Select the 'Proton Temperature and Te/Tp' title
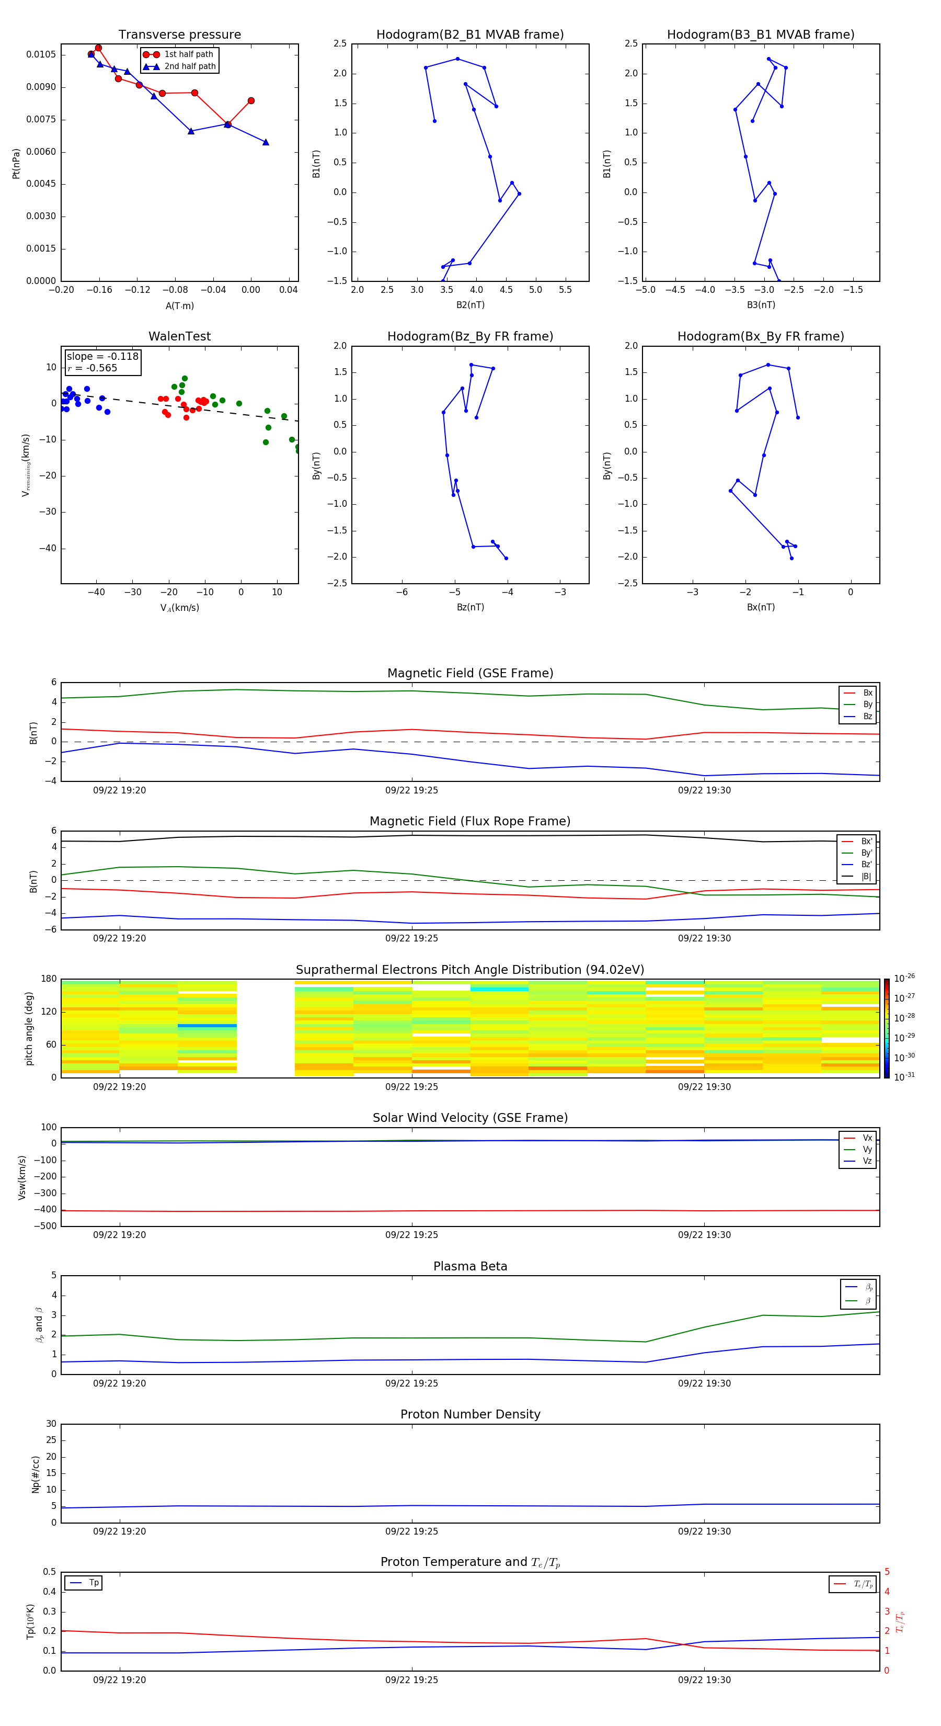941x1726 pixels. pos(470,1562)
